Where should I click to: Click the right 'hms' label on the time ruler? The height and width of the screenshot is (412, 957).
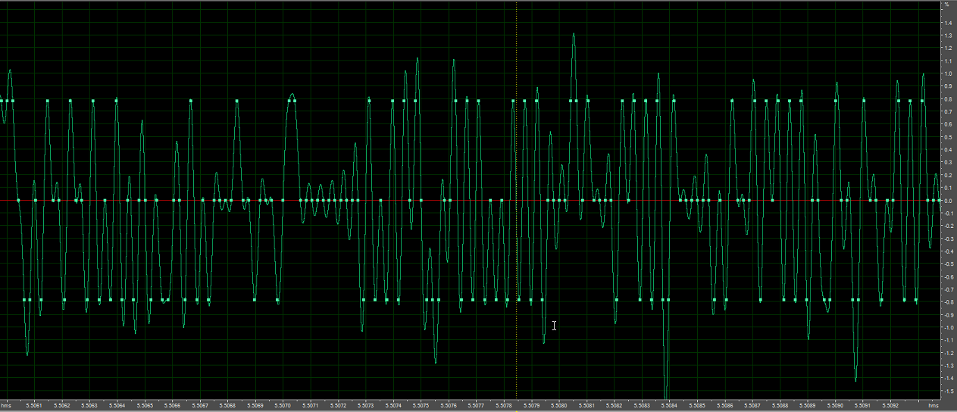tap(930, 405)
